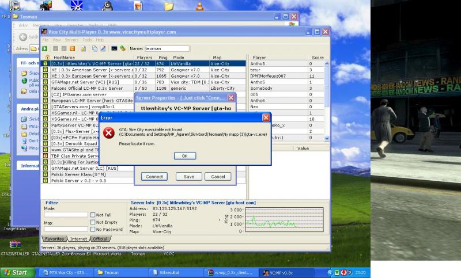Enable the Not Full filter checkbox
The width and height of the screenshot is (461, 278).
pos(93,215)
